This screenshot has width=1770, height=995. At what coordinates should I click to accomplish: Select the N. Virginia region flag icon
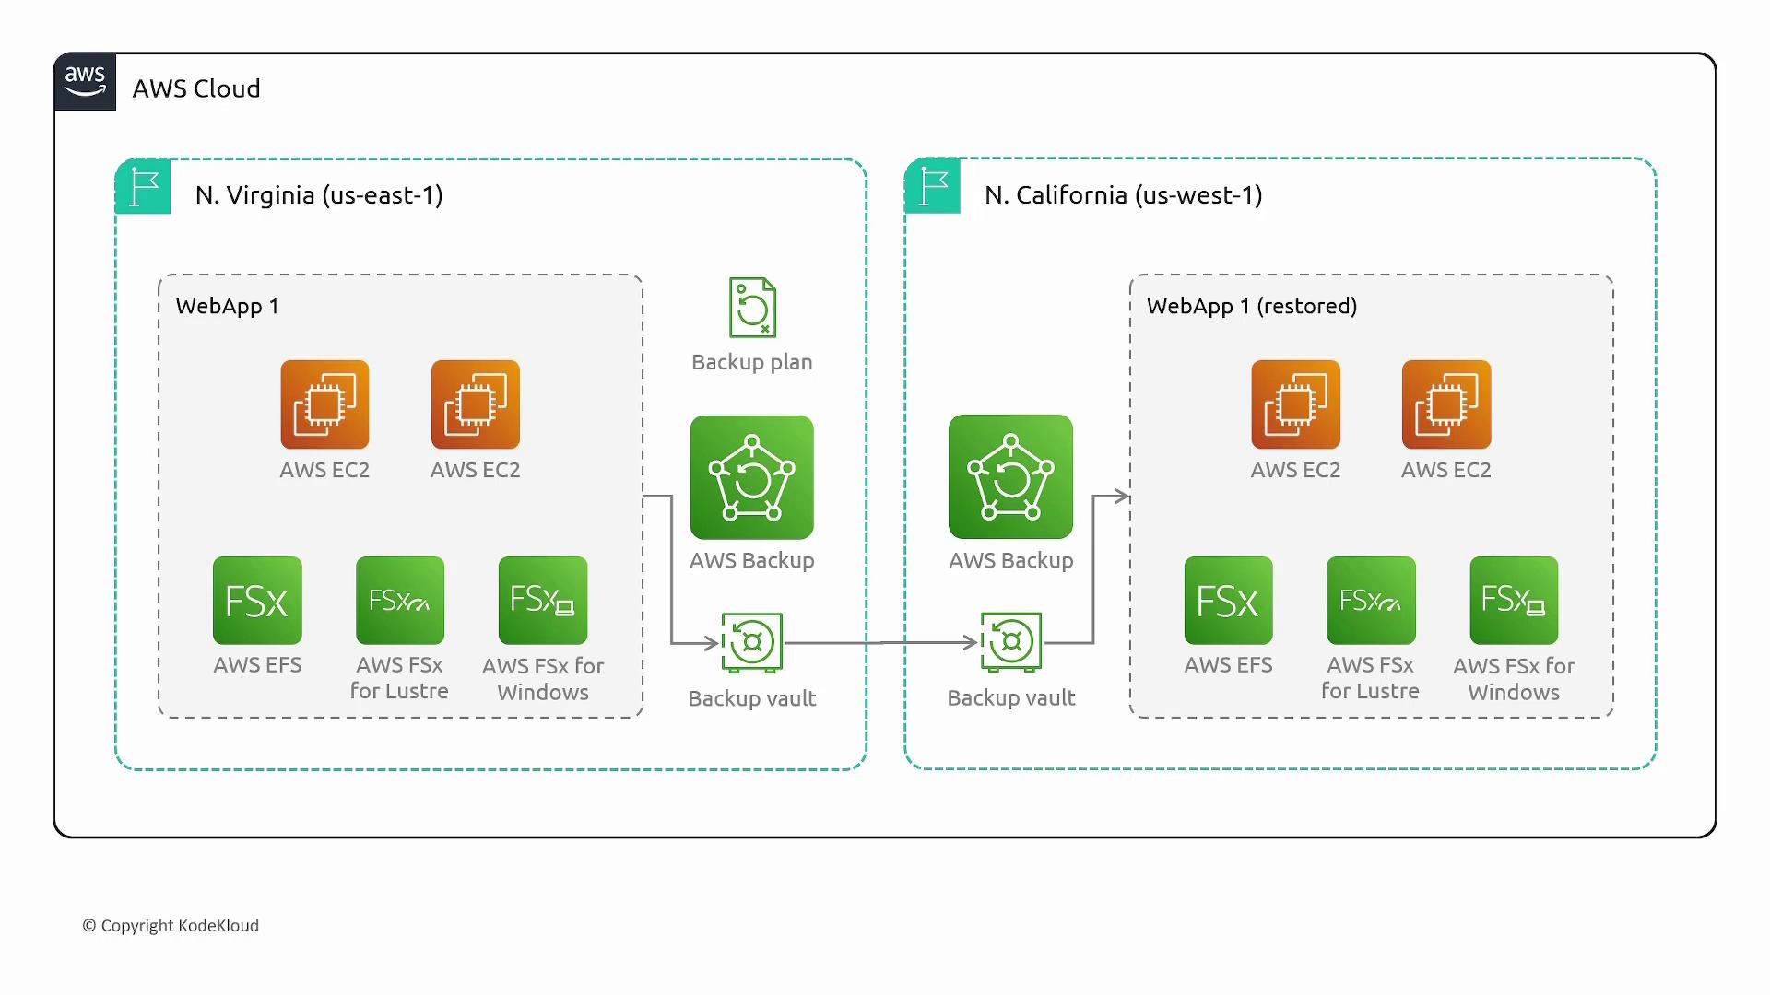[x=144, y=187]
